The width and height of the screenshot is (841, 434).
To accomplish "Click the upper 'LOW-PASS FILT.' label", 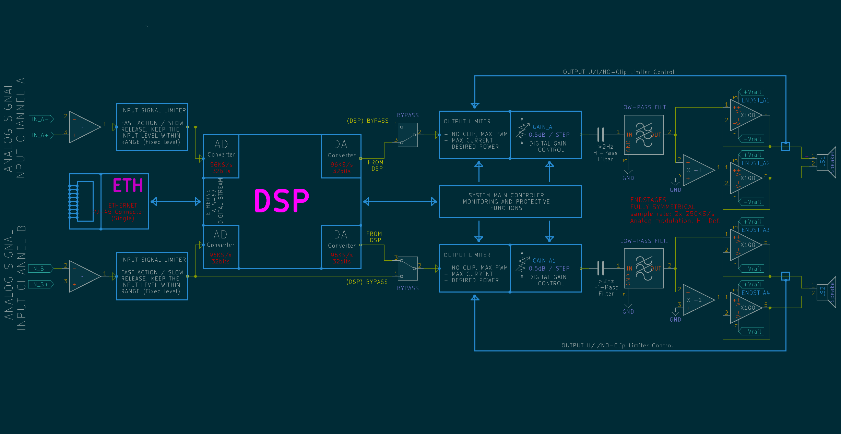I will click(x=644, y=107).
